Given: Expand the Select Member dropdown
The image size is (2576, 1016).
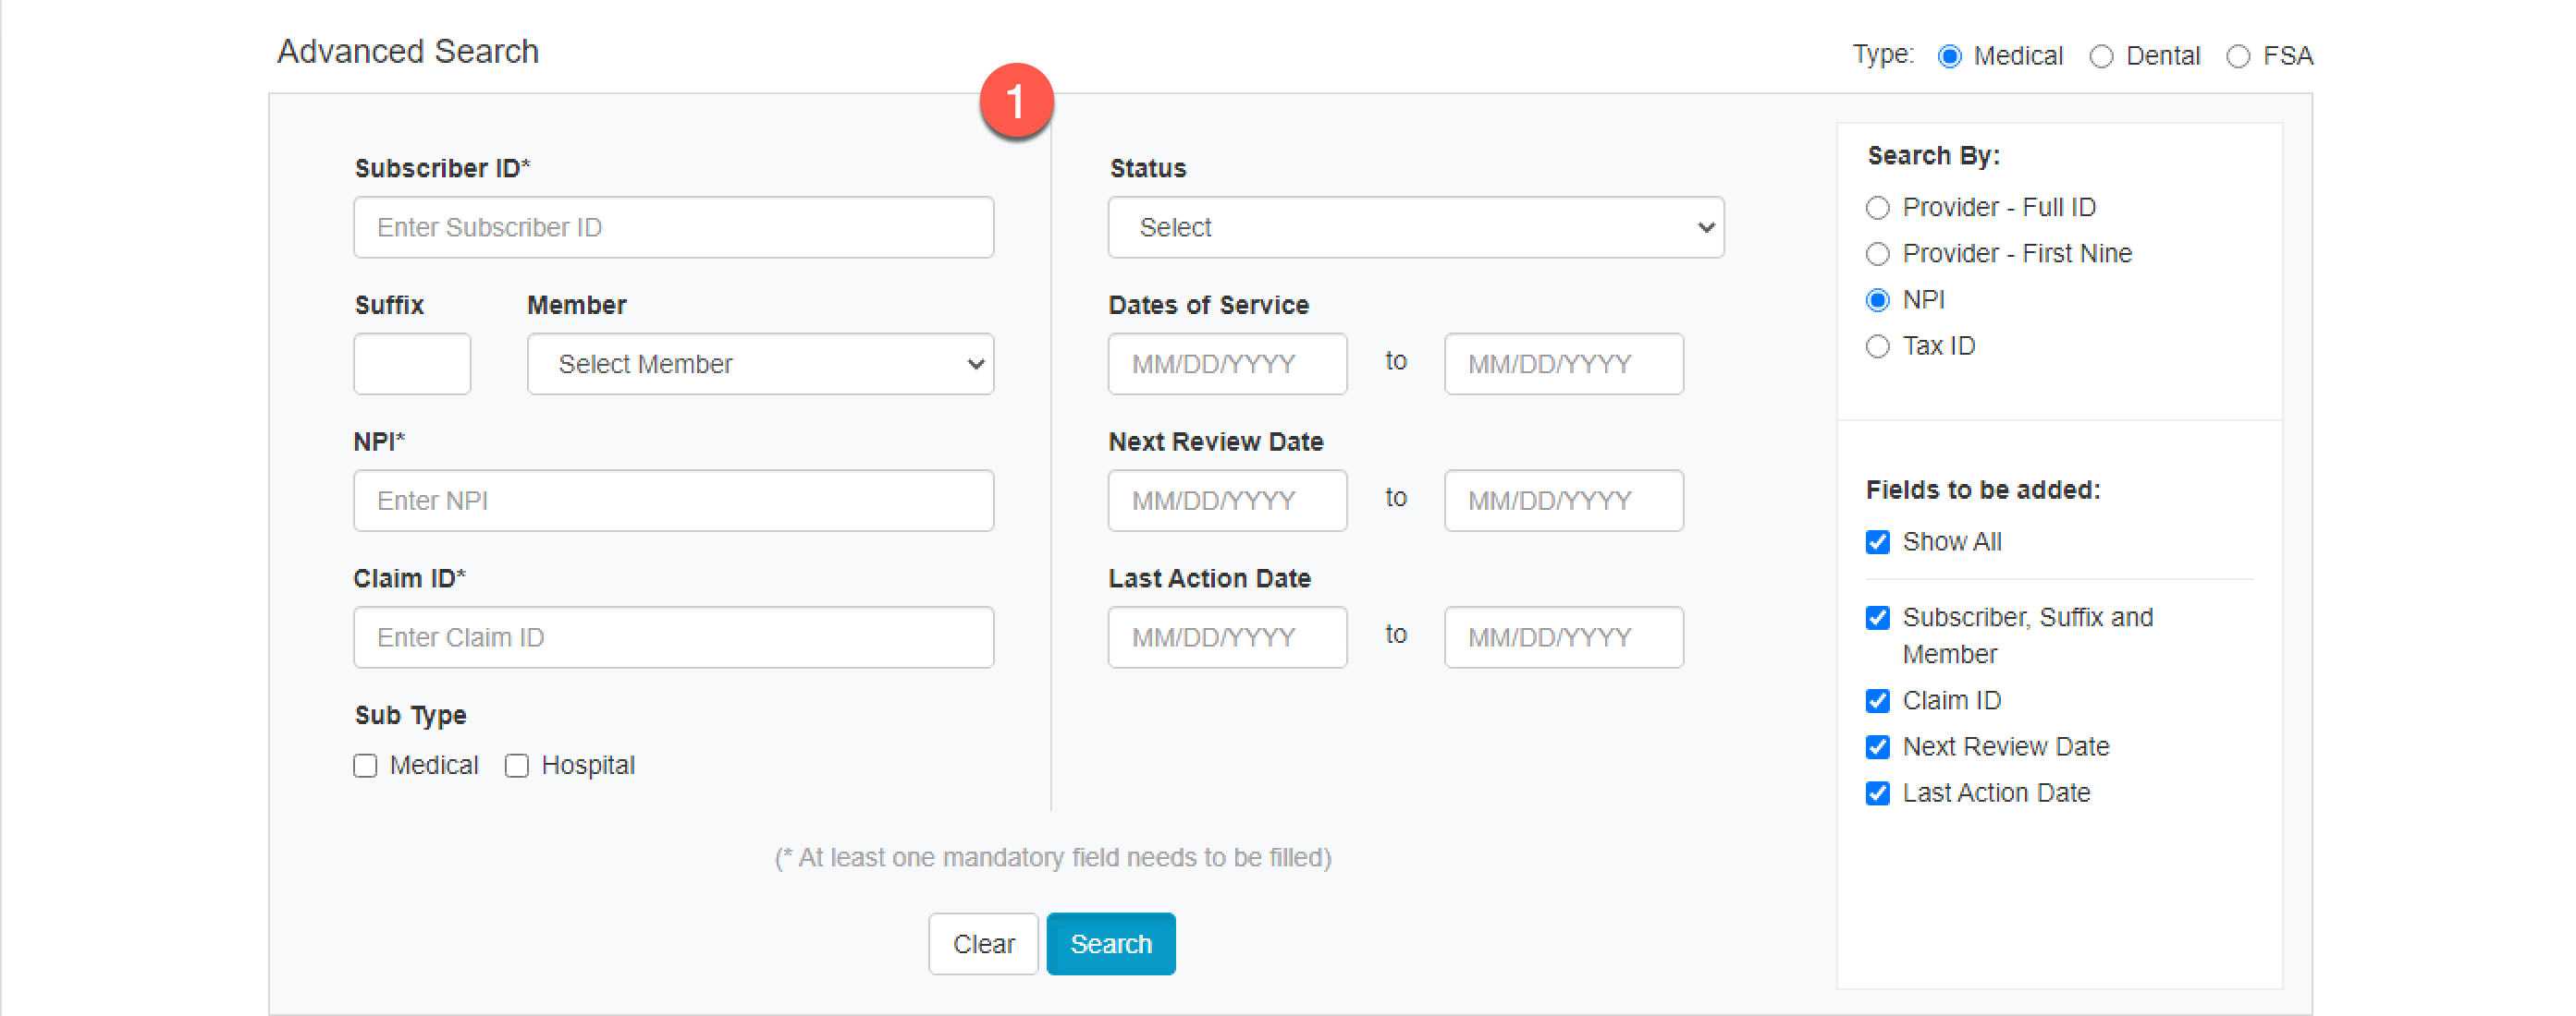Looking at the screenshot, I should (760, 365).
